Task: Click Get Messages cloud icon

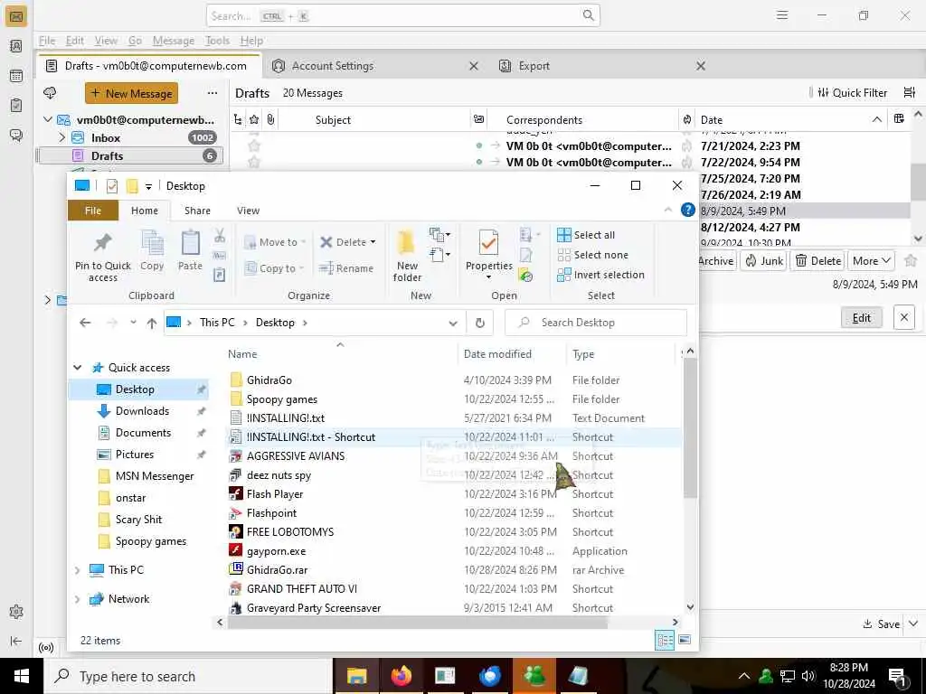Action: click(51, 93)
